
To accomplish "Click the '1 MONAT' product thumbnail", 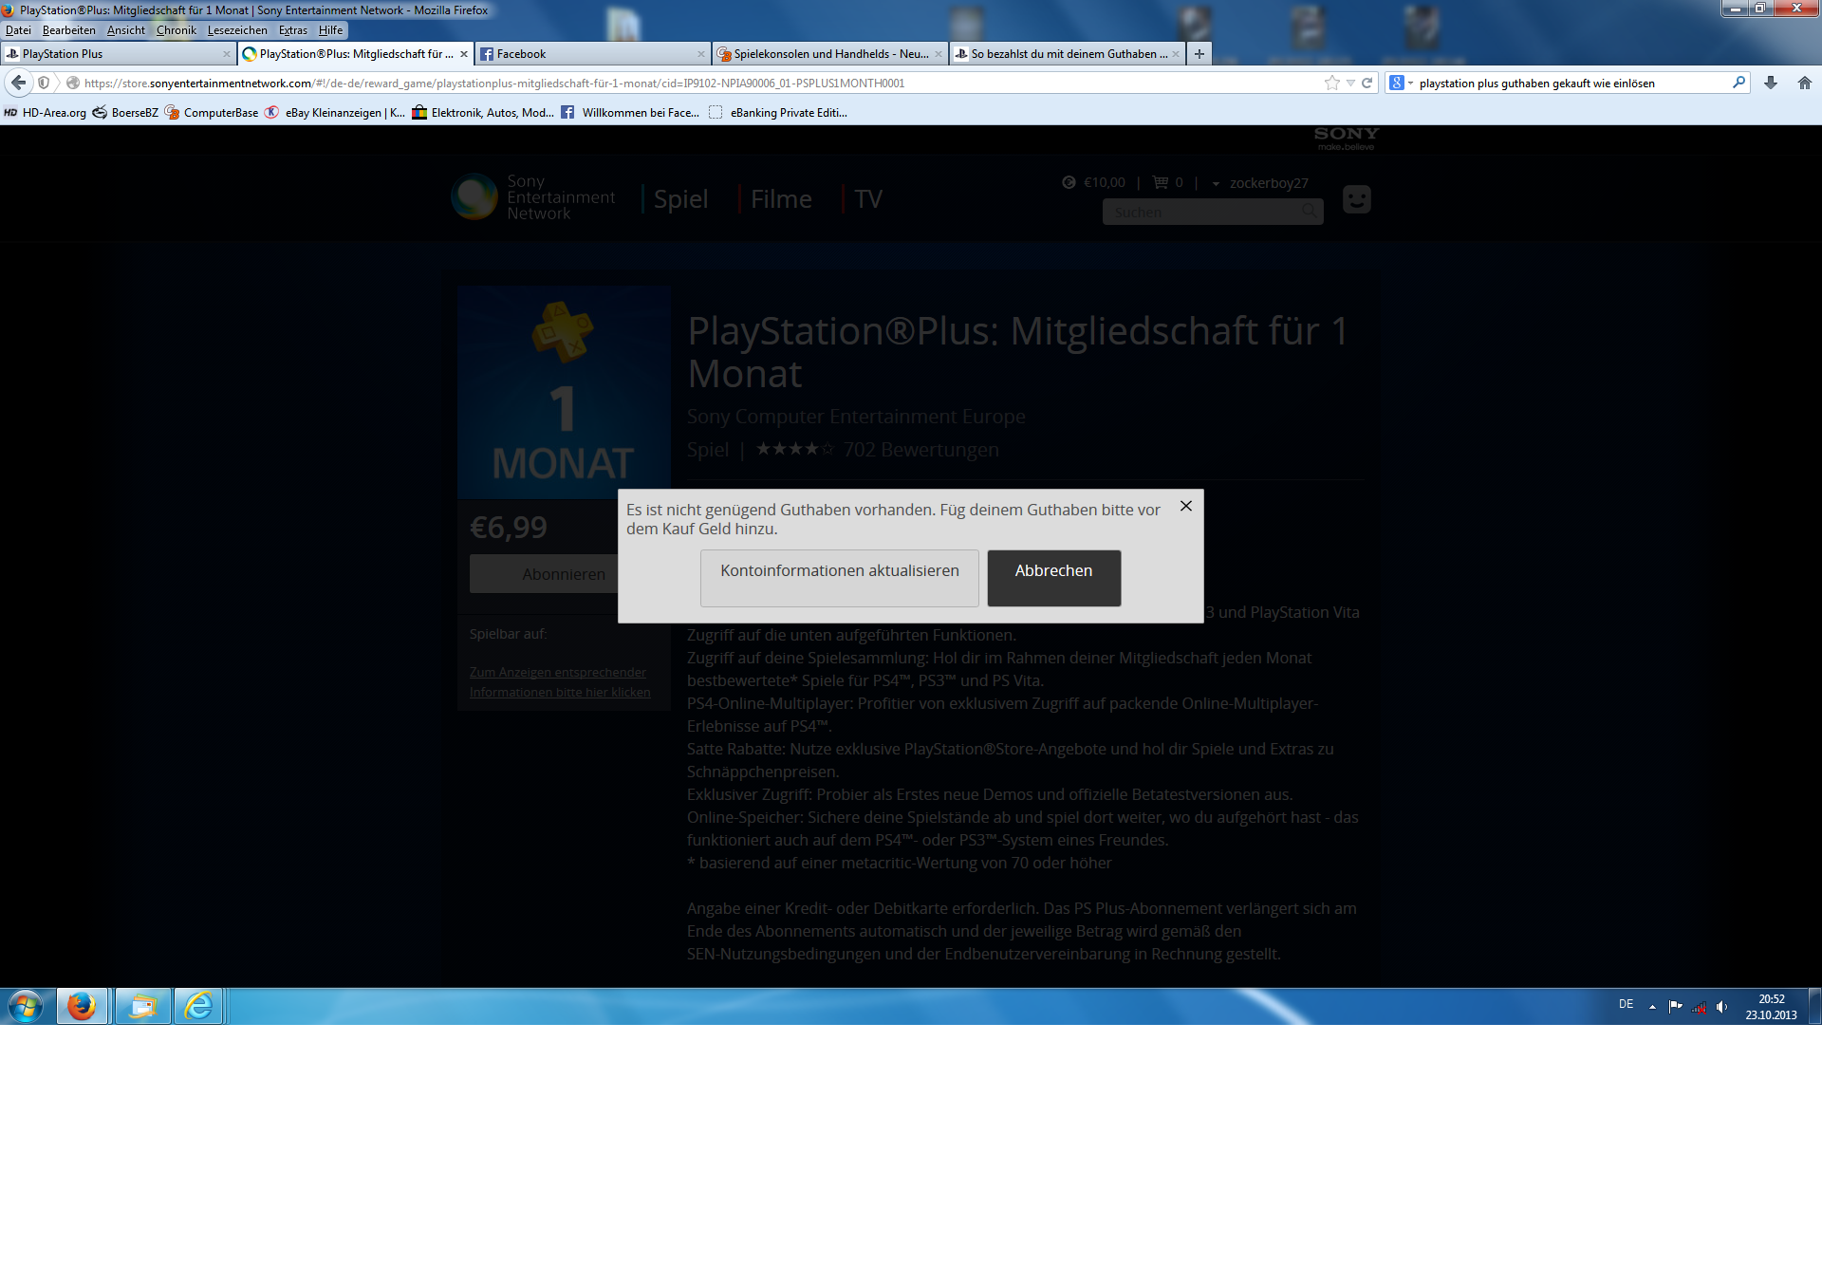I will pos(564,392).
